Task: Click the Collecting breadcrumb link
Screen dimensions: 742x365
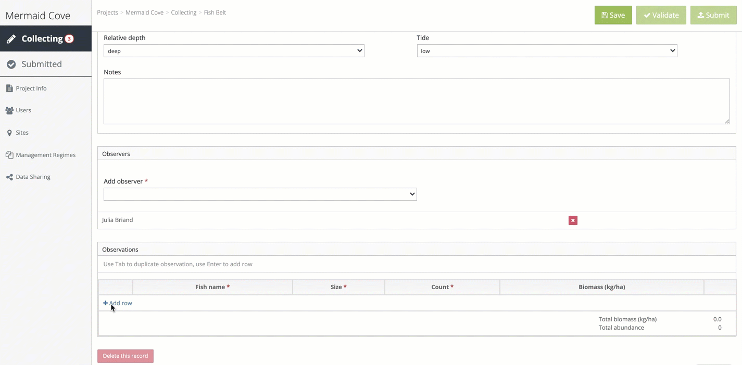Action: 184,12
